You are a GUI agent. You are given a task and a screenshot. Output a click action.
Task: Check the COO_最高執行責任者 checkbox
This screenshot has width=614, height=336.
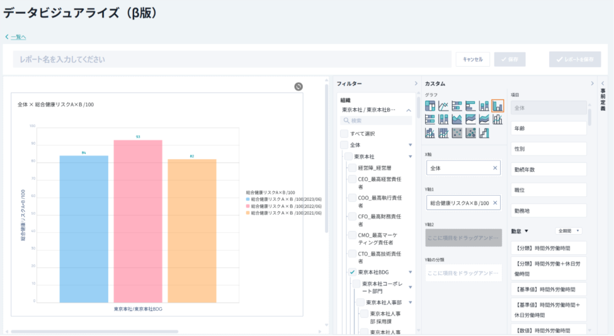352,198
